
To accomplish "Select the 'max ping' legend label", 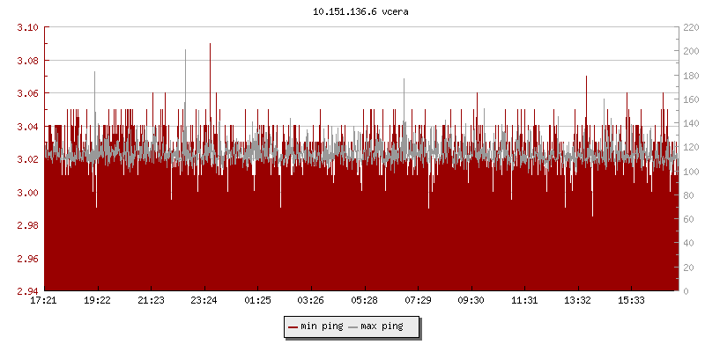I will (x=382, y=326).
